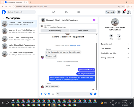Open the View buyer profile link
The image size is (134, 107).
75,45
